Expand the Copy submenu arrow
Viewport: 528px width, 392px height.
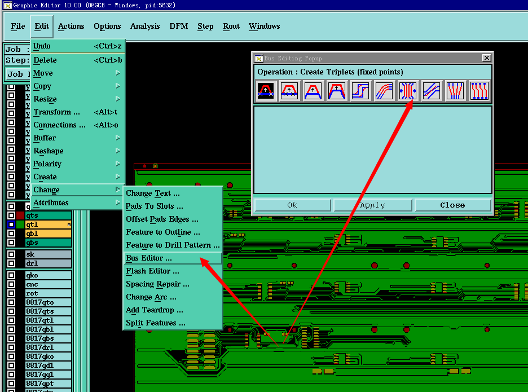(x=118, y=86)
